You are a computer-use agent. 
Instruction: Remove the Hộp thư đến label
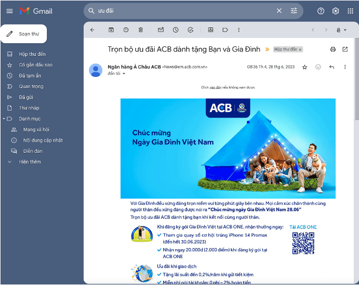(300, 50)
